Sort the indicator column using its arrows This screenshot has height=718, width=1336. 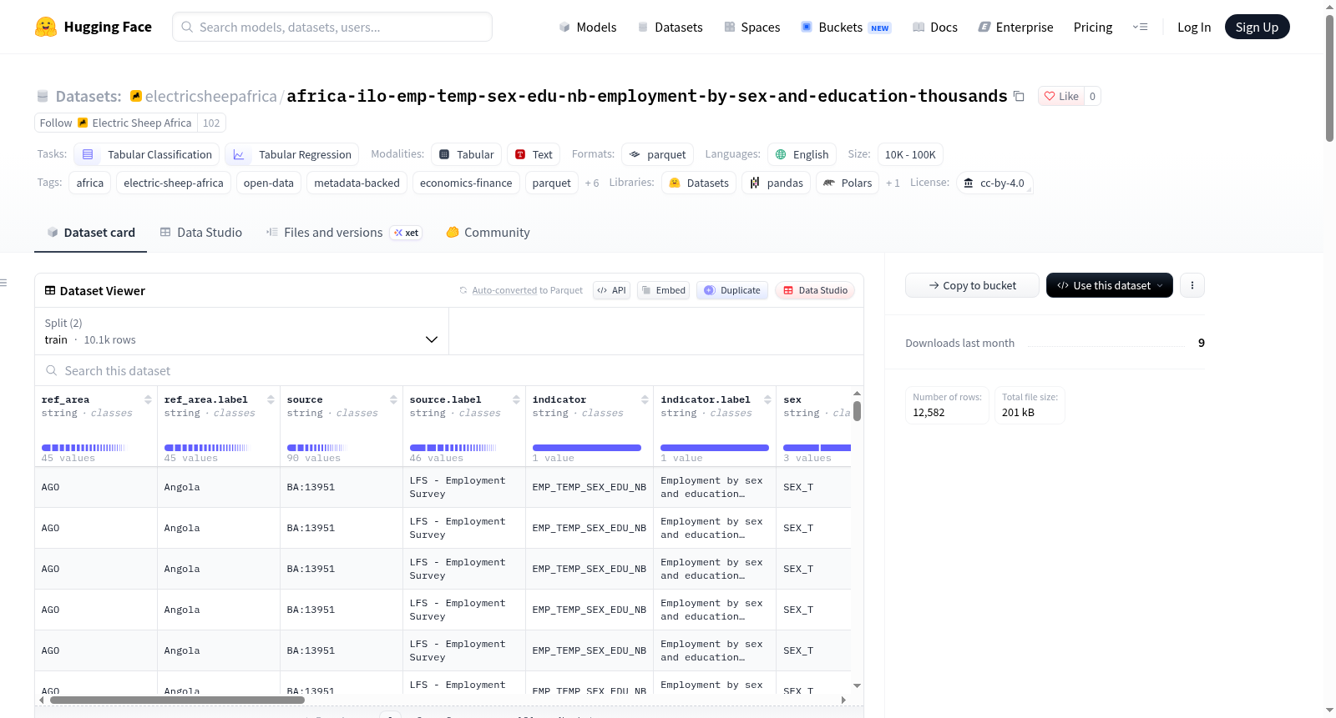pyautogui.click(x=645, y=399)
